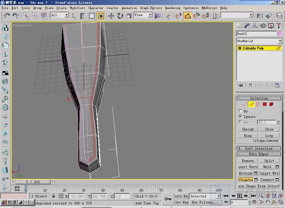Toggle the Rectangular Selection Region button
285x208 pixels.
pos(92,16)
